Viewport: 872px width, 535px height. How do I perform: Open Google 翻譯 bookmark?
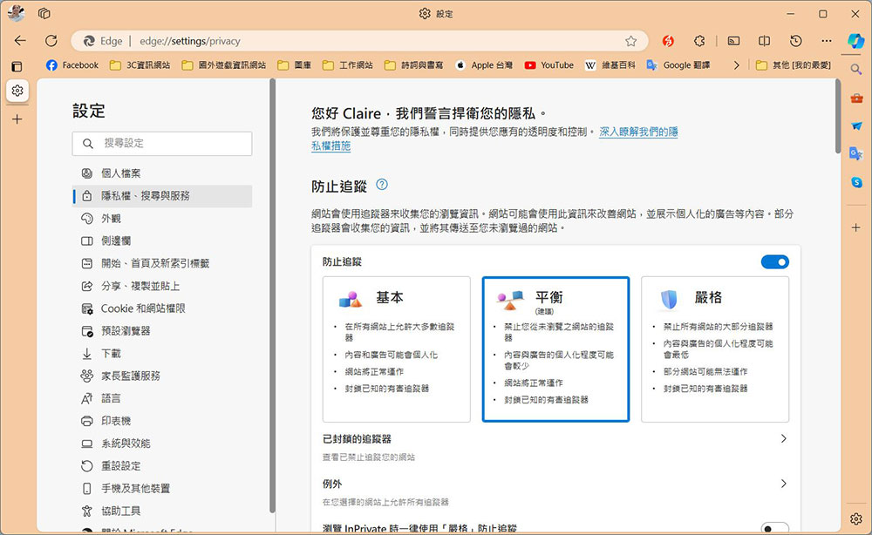click(x=678, y=65)
